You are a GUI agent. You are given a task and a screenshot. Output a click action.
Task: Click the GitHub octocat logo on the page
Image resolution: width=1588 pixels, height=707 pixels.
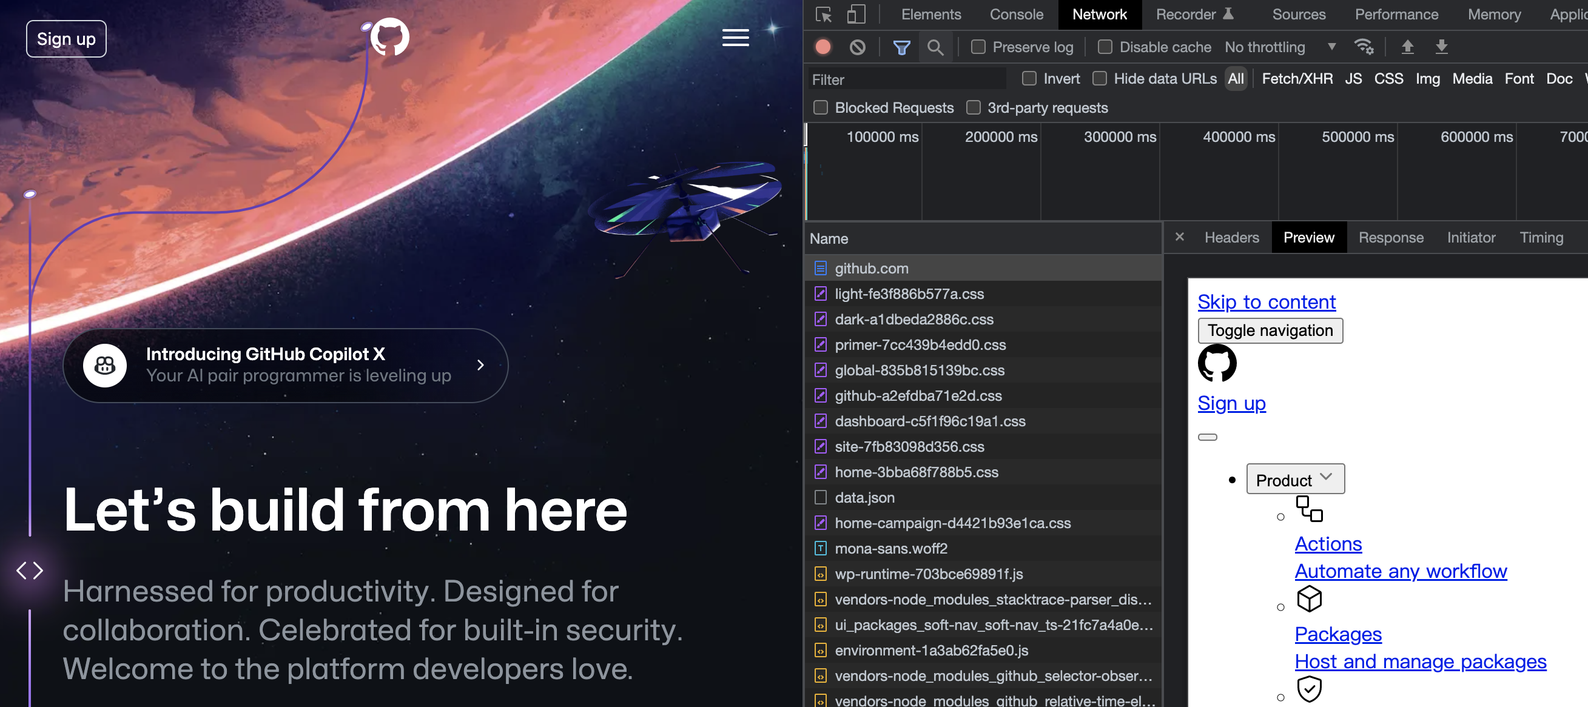click(389, 36)
